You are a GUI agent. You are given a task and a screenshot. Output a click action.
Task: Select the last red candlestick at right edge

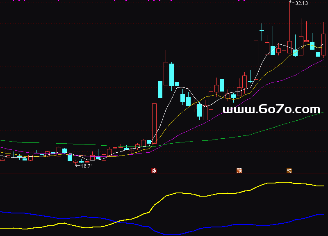click(323, 44)
